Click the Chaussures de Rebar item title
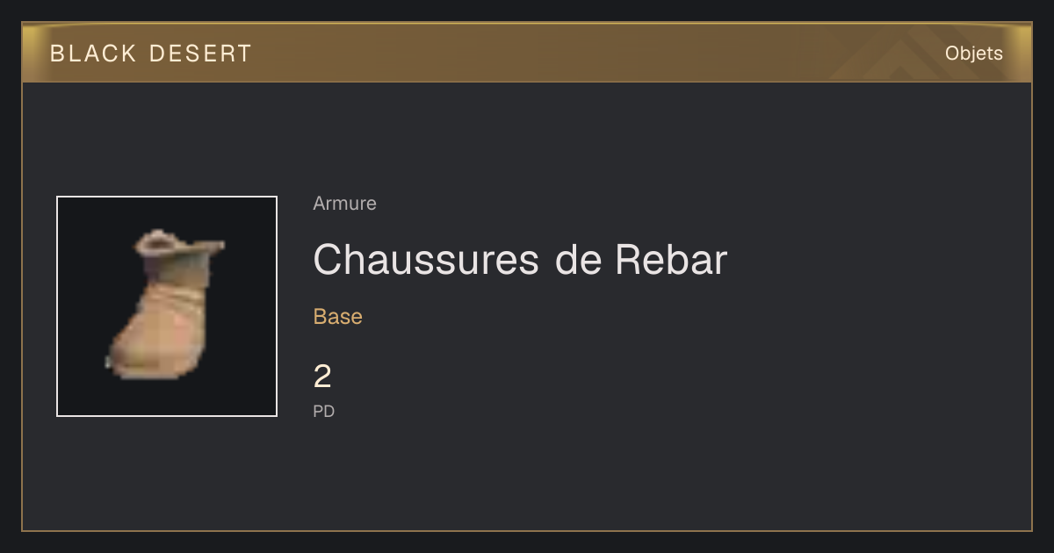The width and height of the screenshot is (1054, 553). 520,260
